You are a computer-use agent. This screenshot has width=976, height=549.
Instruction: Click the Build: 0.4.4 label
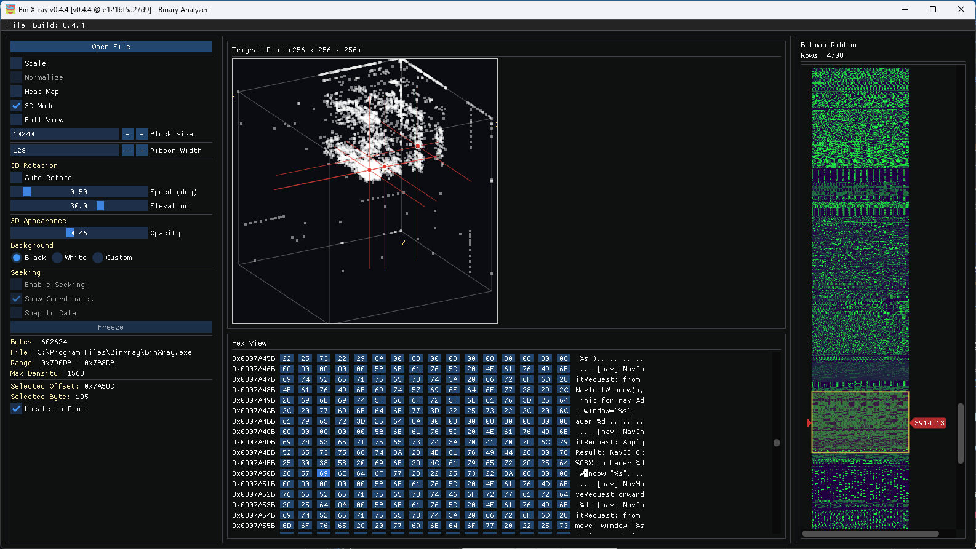coord(59,25)
